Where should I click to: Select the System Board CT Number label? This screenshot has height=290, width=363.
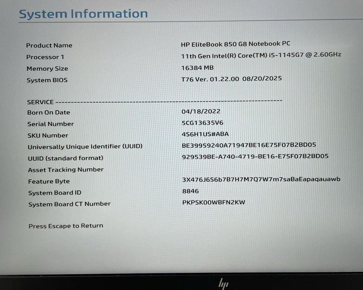70,204
